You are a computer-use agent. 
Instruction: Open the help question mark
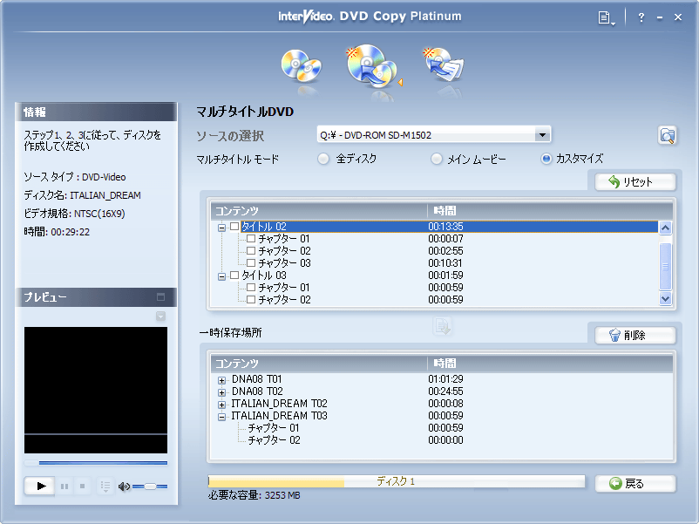pyautogui.click(x=641, y=17)
